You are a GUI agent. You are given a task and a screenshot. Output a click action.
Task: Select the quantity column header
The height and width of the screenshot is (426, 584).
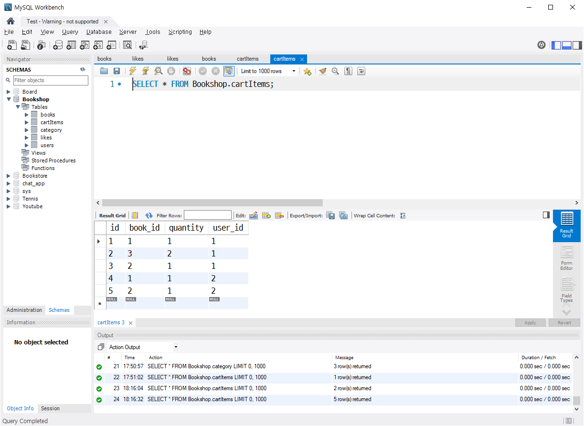tap(187, 228)
